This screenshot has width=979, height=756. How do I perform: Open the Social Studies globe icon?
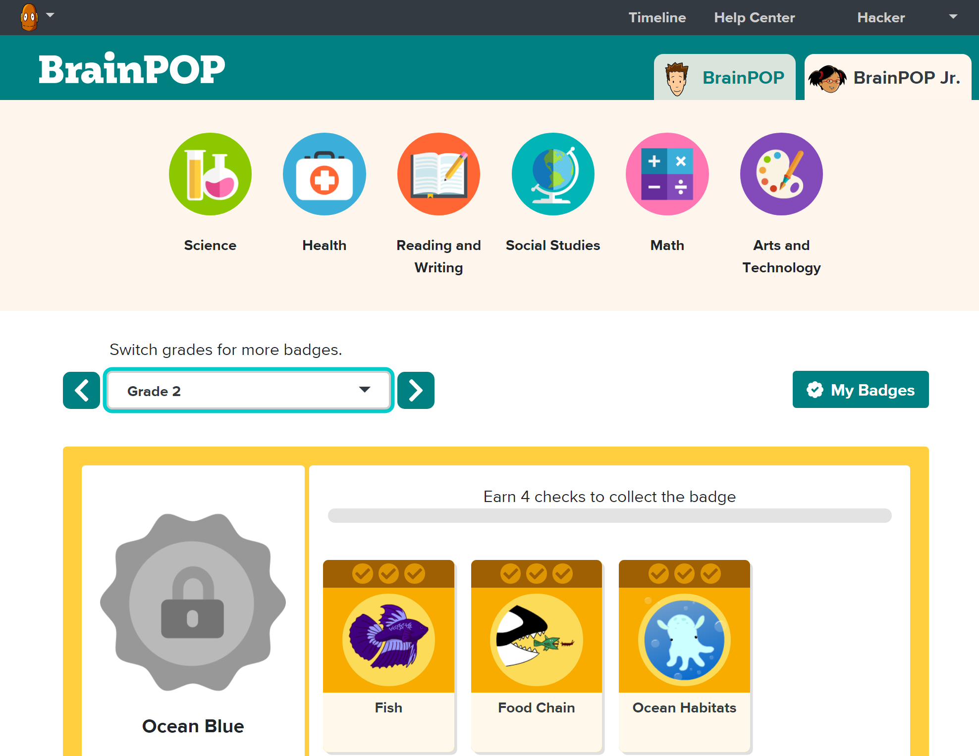tap(553, 174)
